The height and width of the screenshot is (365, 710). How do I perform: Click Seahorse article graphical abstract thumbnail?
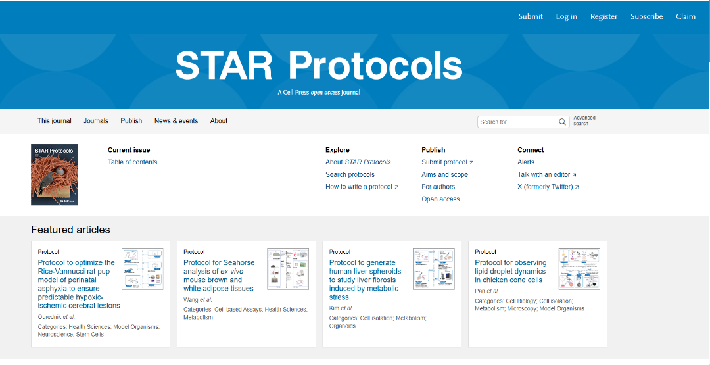(x=288, y=269)
